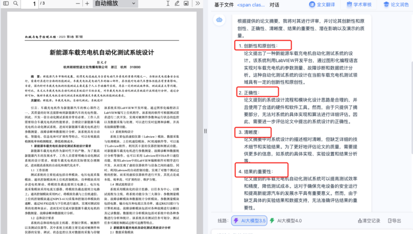Click 清空记录 to clear chat
Screen dimensions: 413x234
pos(369,221)
